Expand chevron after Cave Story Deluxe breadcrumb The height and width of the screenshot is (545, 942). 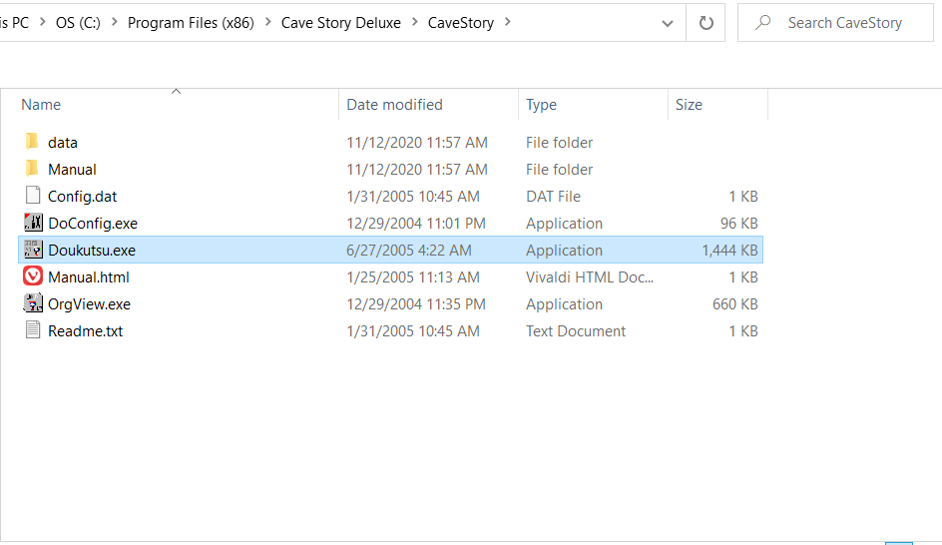click(414, 22)
